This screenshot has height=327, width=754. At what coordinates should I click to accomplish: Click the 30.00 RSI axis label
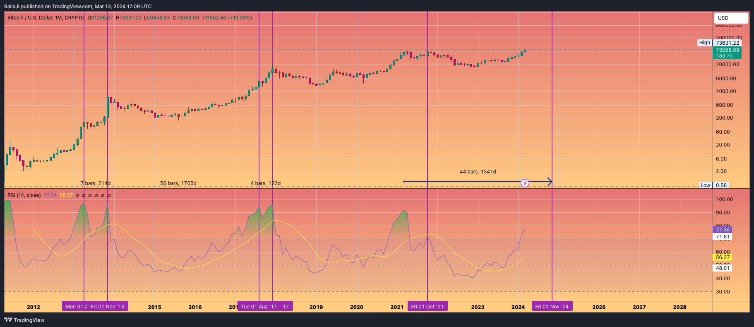click(x=723, y=292)
